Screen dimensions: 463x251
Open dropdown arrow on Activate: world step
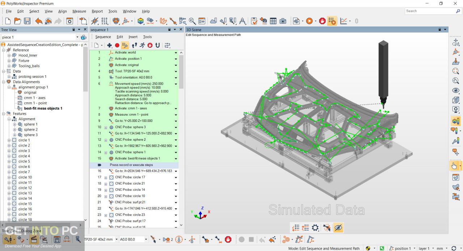(176, 53)
